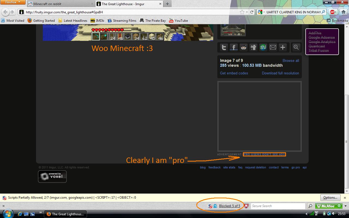Open the Streaming Films bookmark
The height and width of the screenshot is (218, 349).
click(122, 20)
